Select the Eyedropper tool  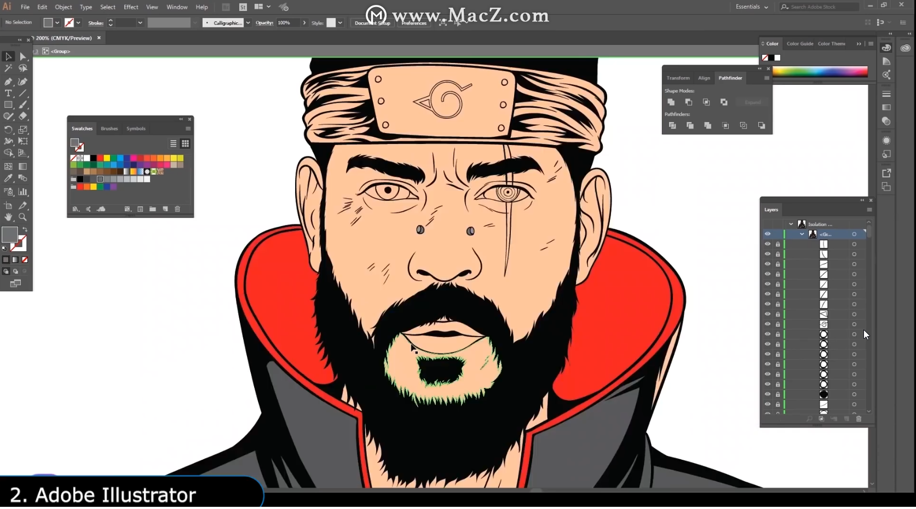[8, 178]
